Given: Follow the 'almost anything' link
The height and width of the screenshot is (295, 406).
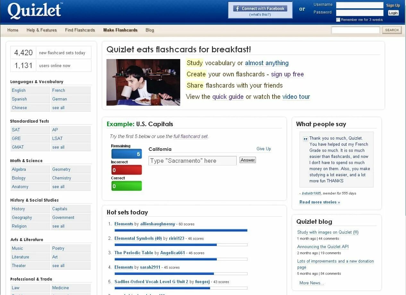Looking at the screenshot, I should [x=267, y=63].
